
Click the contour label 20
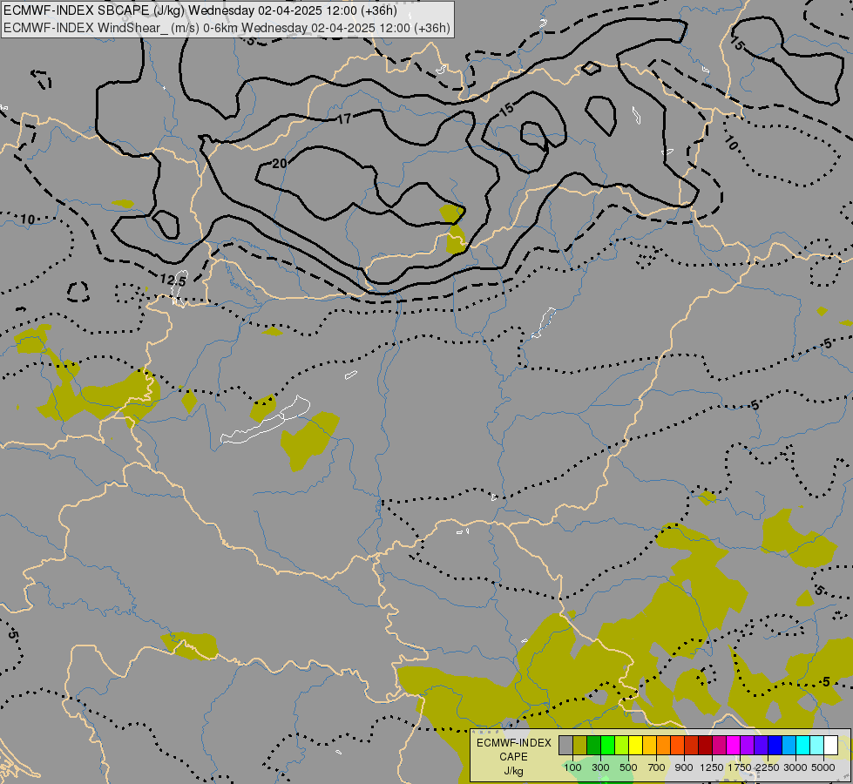point(279,163)
